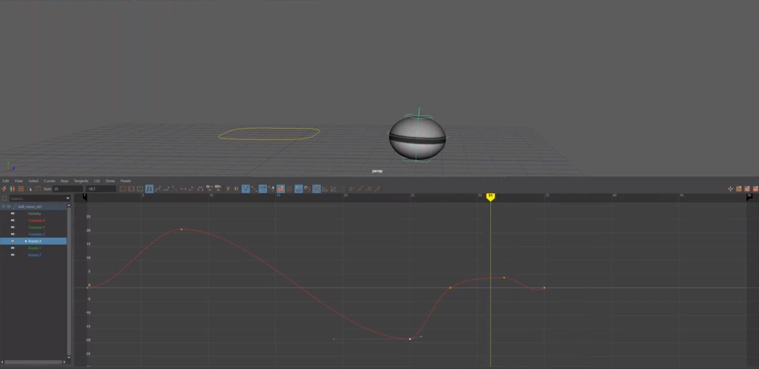This screenshot has width=759, height=369.
Task: Toggle Stacked View
Action: click(325, 189)
